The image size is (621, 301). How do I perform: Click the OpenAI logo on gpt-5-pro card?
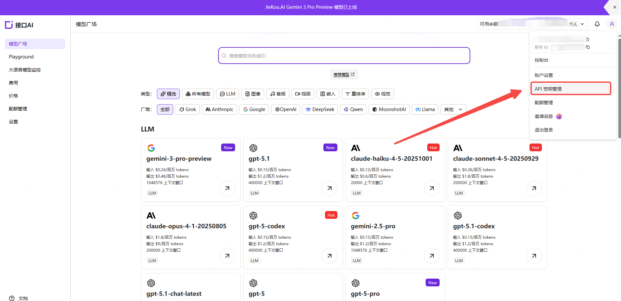point(356,283)
